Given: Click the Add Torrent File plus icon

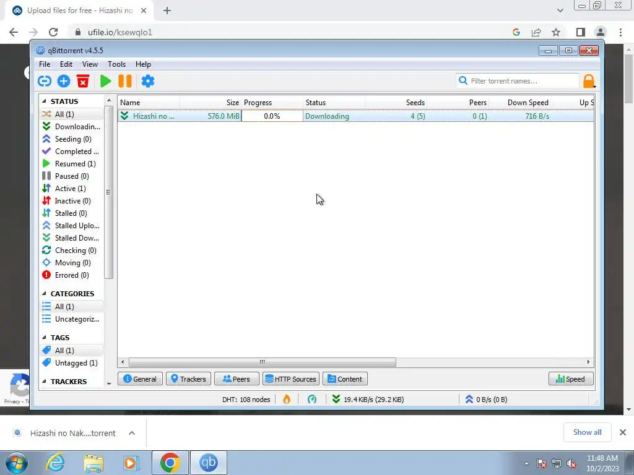Looking at the screenshot, I should [x=64, y=81].
